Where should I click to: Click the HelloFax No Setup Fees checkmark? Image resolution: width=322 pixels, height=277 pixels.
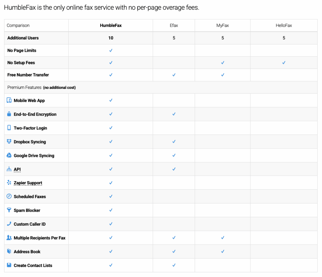tap(284, 63)
